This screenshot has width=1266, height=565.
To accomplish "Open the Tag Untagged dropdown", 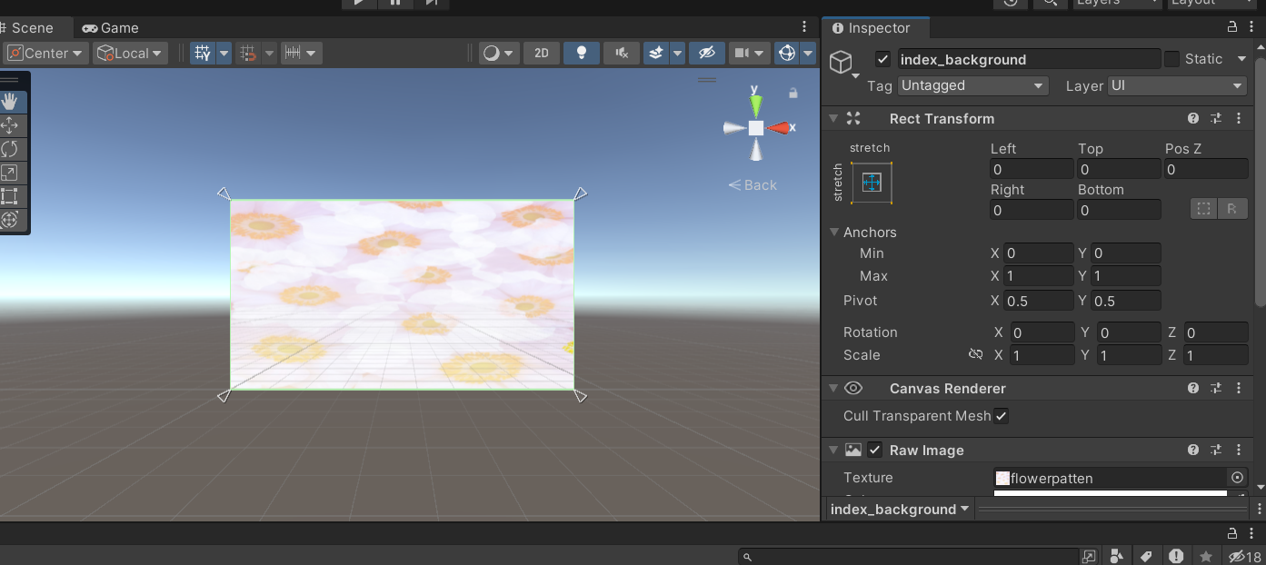I will click(x=972, y=85).
